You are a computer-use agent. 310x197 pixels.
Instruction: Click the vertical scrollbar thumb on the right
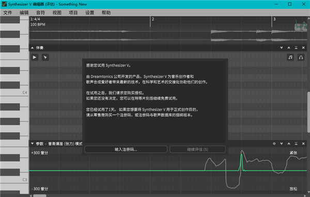[308, 112]
